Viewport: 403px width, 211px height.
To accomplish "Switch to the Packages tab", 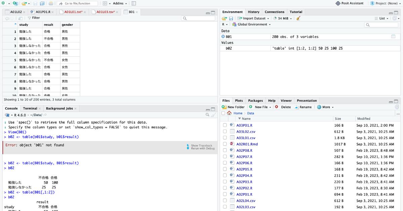I will 255,100.
